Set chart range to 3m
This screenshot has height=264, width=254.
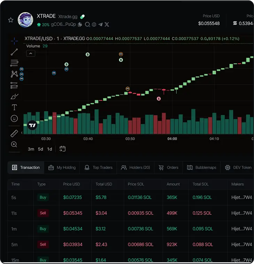pos(31,149)
